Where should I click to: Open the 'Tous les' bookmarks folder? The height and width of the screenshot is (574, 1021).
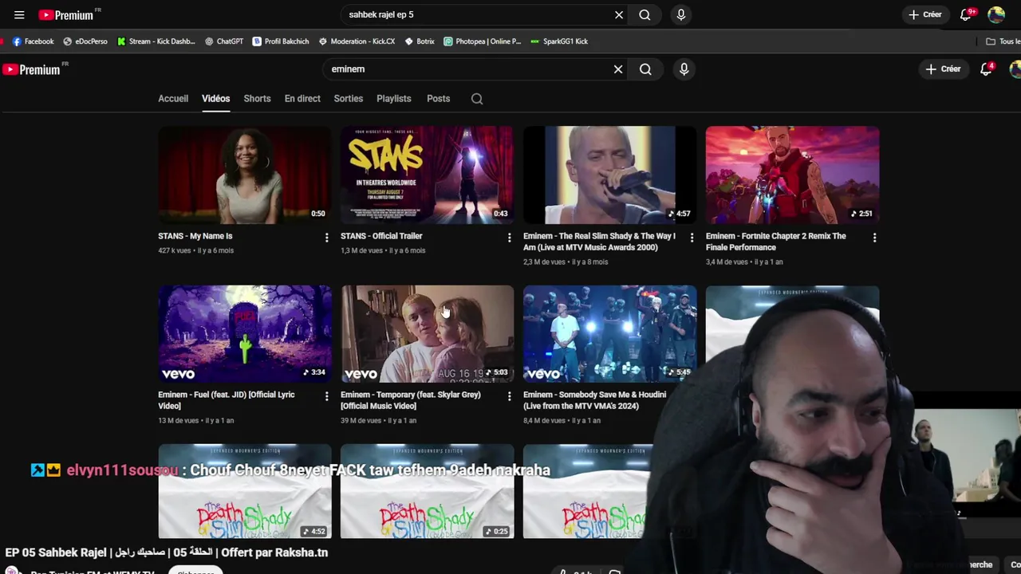tap(1003, 41)
